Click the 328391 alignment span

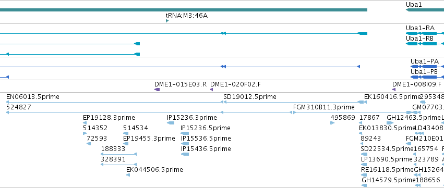[x=118, y=165]
